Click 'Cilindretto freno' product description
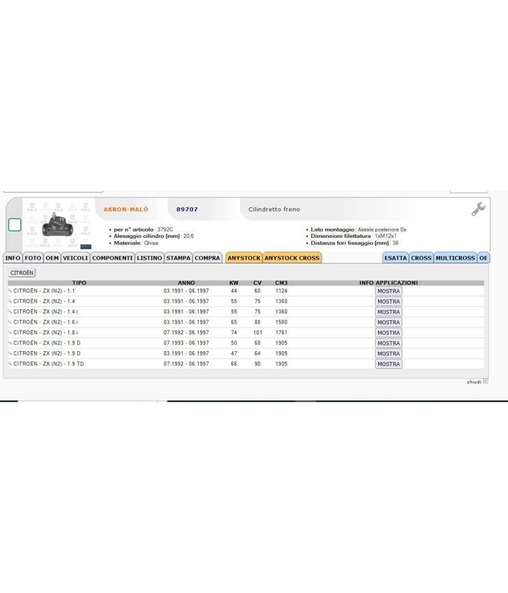This screenshot has height=593, width=508. pyautogui.click(x=274, y=209)
